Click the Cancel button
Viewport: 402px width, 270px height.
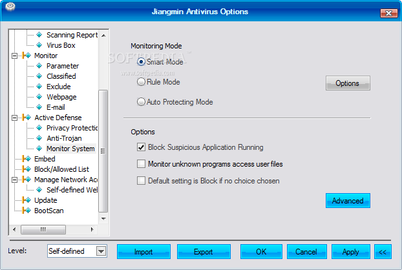tap(306, 251)
